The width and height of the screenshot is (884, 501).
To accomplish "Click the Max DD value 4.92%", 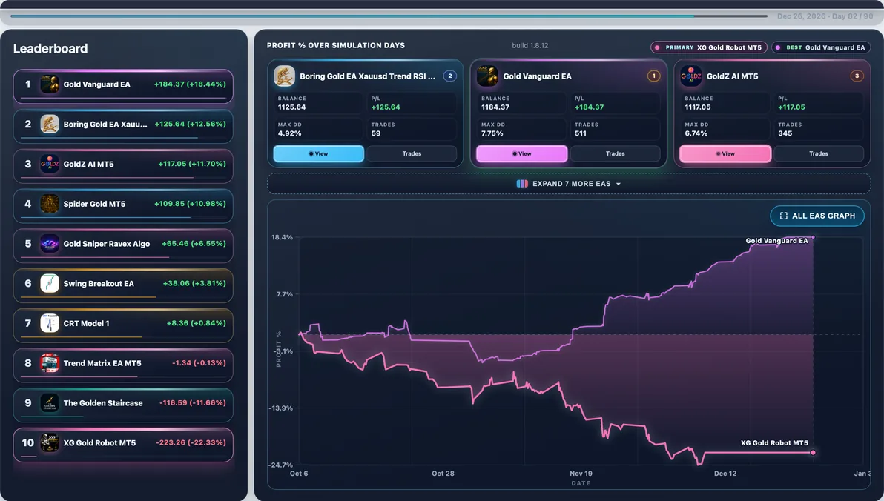I will click(290, 133).
